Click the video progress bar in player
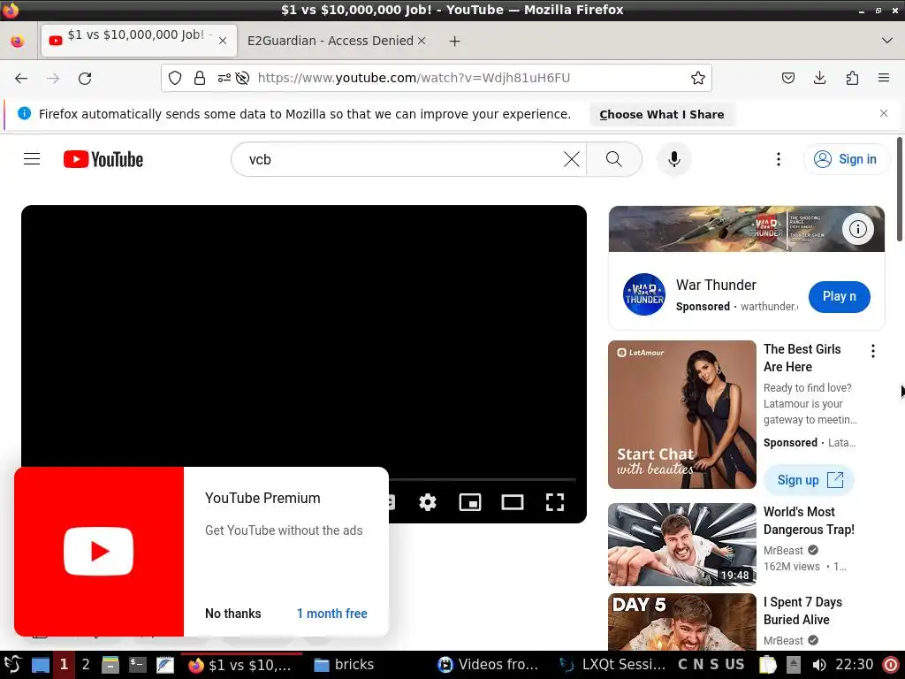Image resolution: width=905 pixels, height=679 pixels. (x=482, y=479)
